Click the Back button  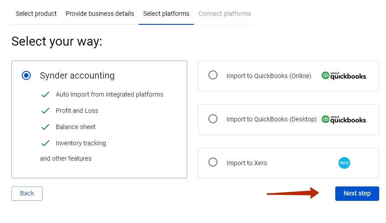[27, 194]
